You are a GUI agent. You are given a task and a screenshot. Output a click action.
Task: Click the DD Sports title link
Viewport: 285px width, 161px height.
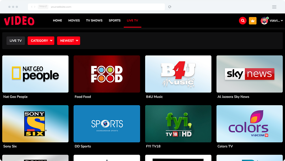(83, 146)
